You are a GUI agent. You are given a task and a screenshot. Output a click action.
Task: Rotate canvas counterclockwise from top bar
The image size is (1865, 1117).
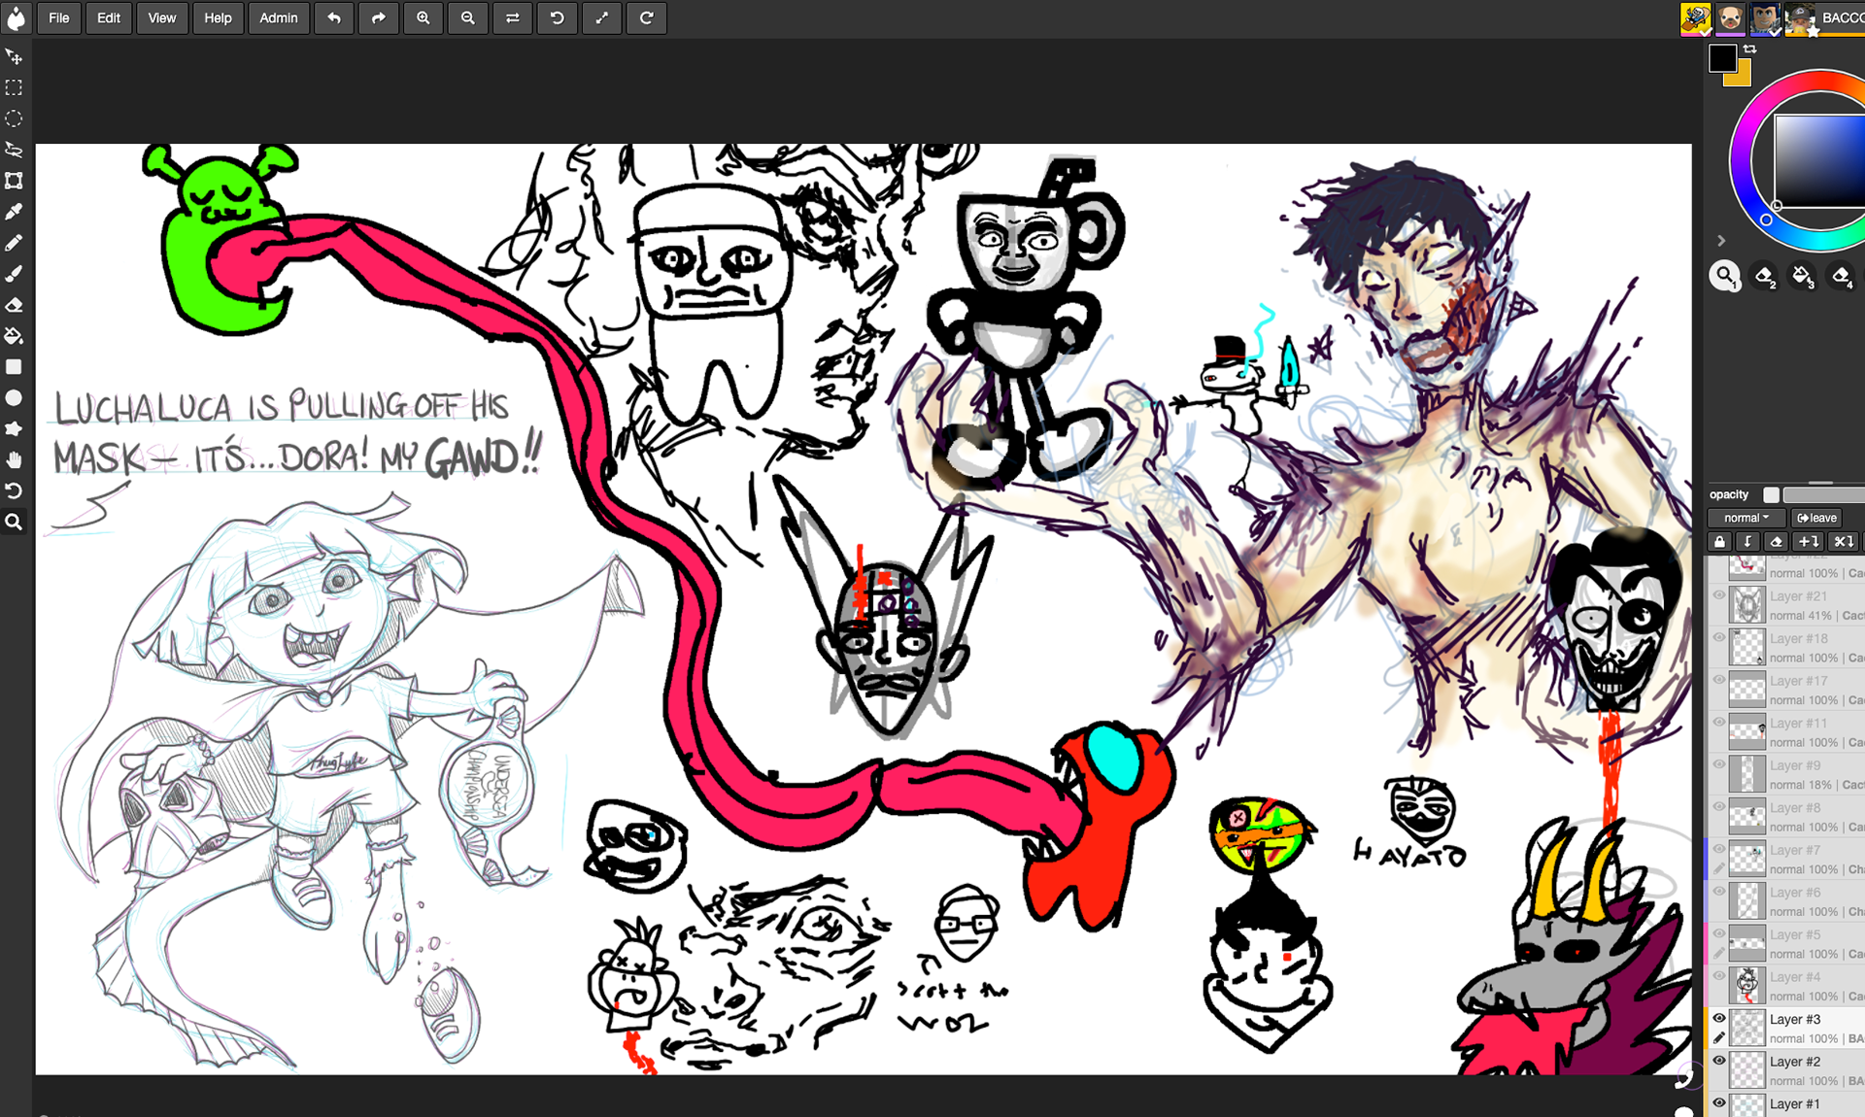point(558,17)
